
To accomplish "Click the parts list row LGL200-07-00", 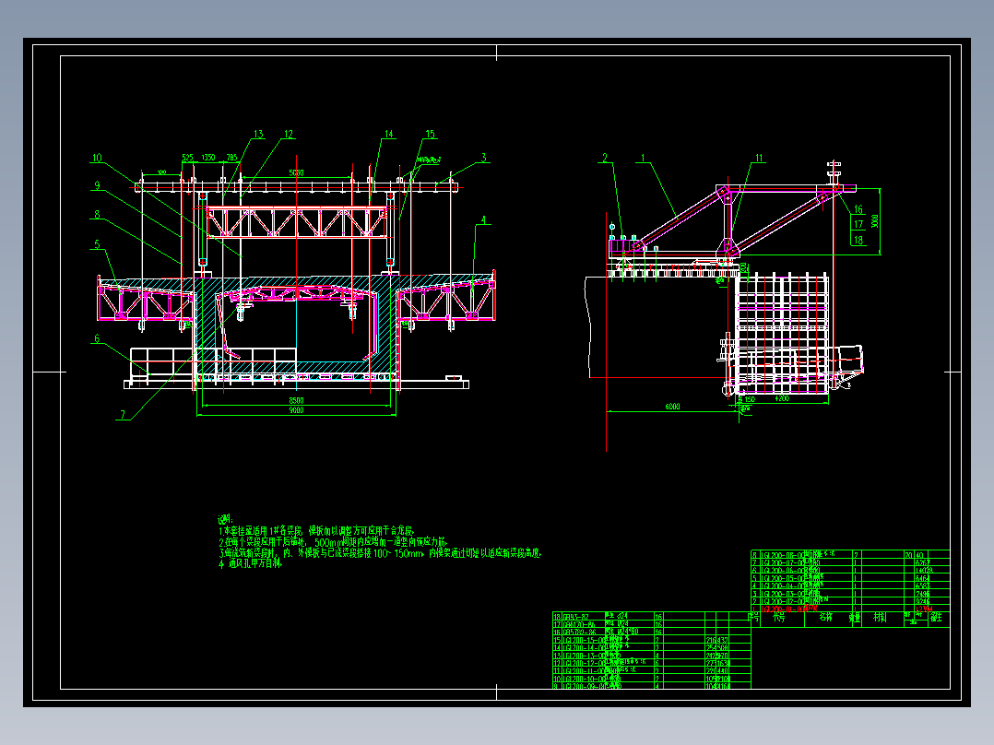I will (850, 562).
